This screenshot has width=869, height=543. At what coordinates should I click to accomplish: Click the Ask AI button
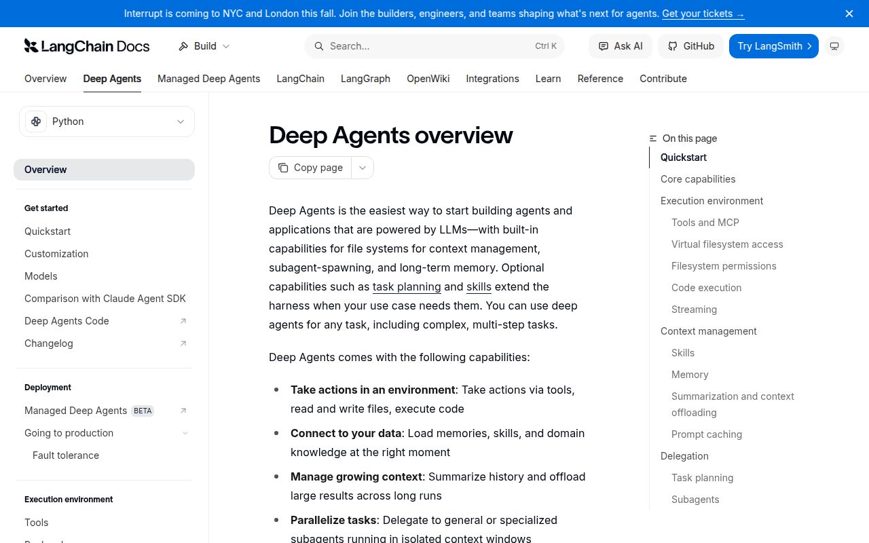[x=621, y=46]
